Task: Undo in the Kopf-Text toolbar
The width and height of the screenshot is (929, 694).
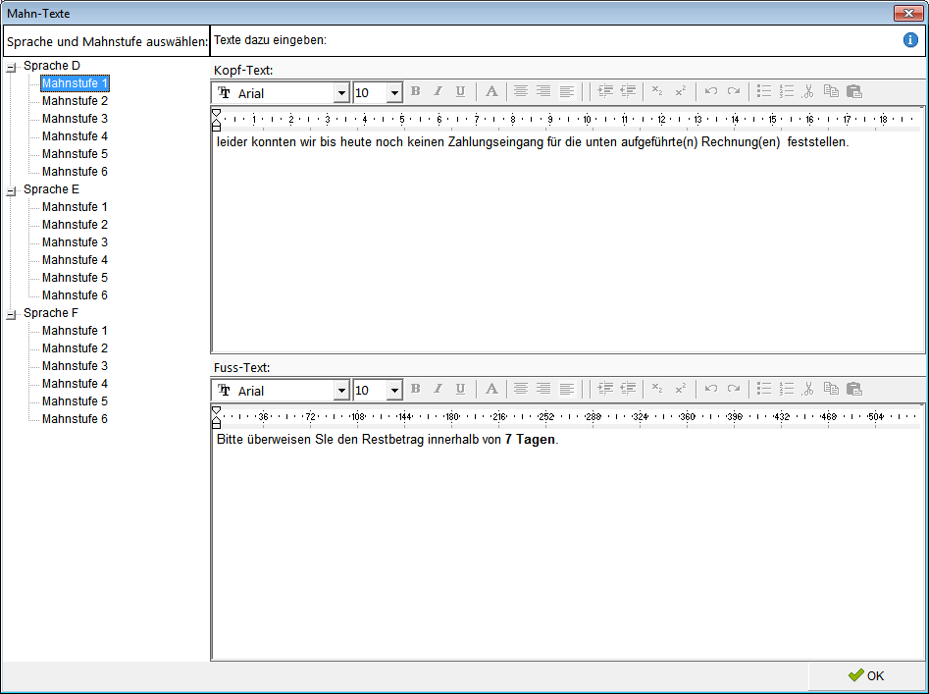Action: [x=711, y=91]
